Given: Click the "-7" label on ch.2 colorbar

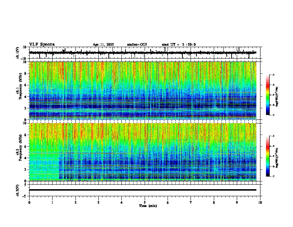Looking at the screenshot, I should tap(273, 176).
